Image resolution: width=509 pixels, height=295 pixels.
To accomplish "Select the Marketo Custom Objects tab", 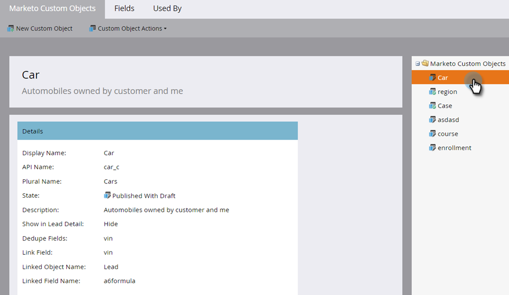I will click(52, 9).
